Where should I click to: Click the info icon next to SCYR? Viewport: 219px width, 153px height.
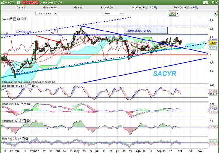click(x=18, y=3)
